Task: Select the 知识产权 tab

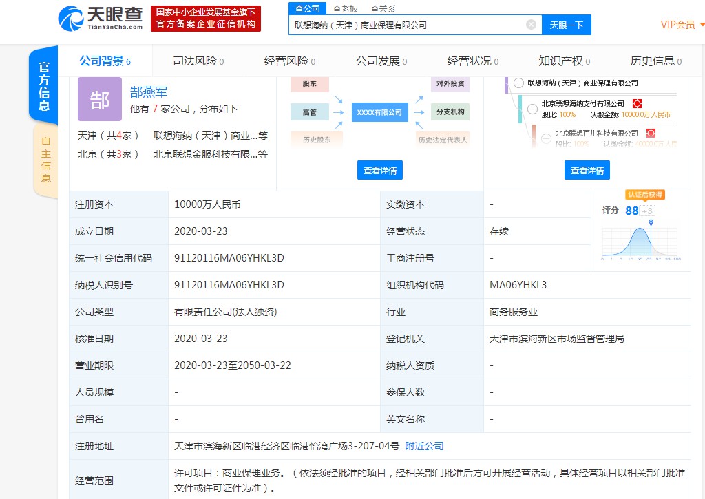Action: (565, 61)
